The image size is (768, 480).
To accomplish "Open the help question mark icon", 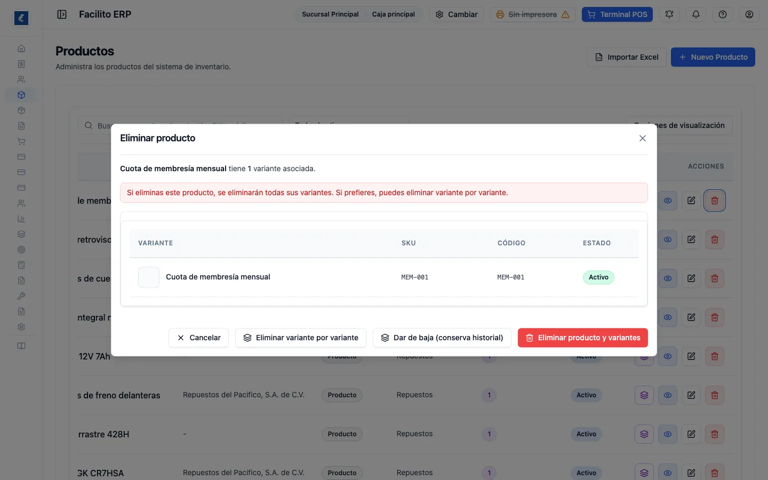I will click(x=723, y=14).
